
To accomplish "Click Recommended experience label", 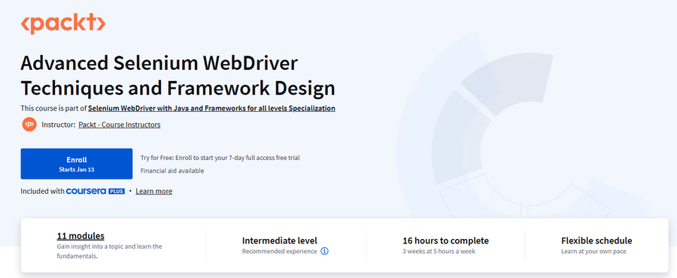I will click(279, 251).
